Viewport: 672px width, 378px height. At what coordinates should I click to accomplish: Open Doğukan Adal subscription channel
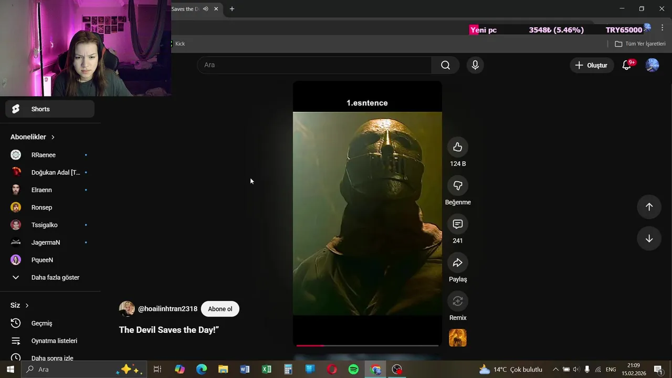[x=50, y=172]
